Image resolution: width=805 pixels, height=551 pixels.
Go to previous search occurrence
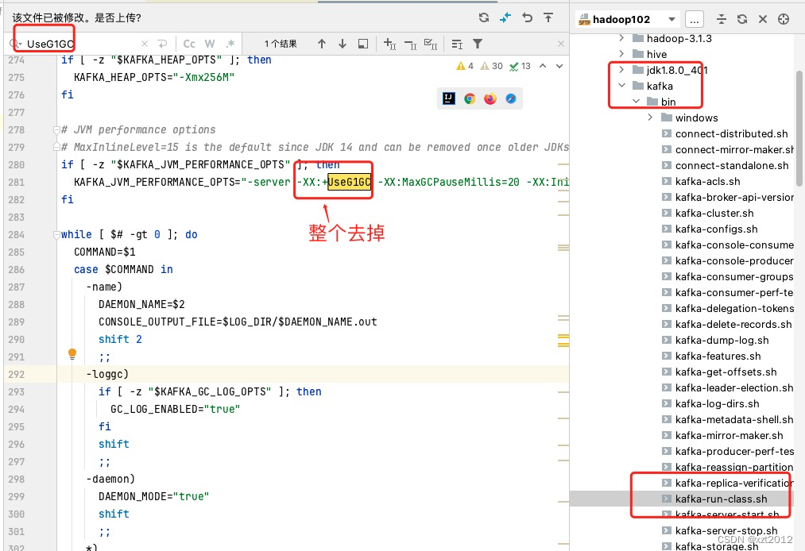pos(321,44)
